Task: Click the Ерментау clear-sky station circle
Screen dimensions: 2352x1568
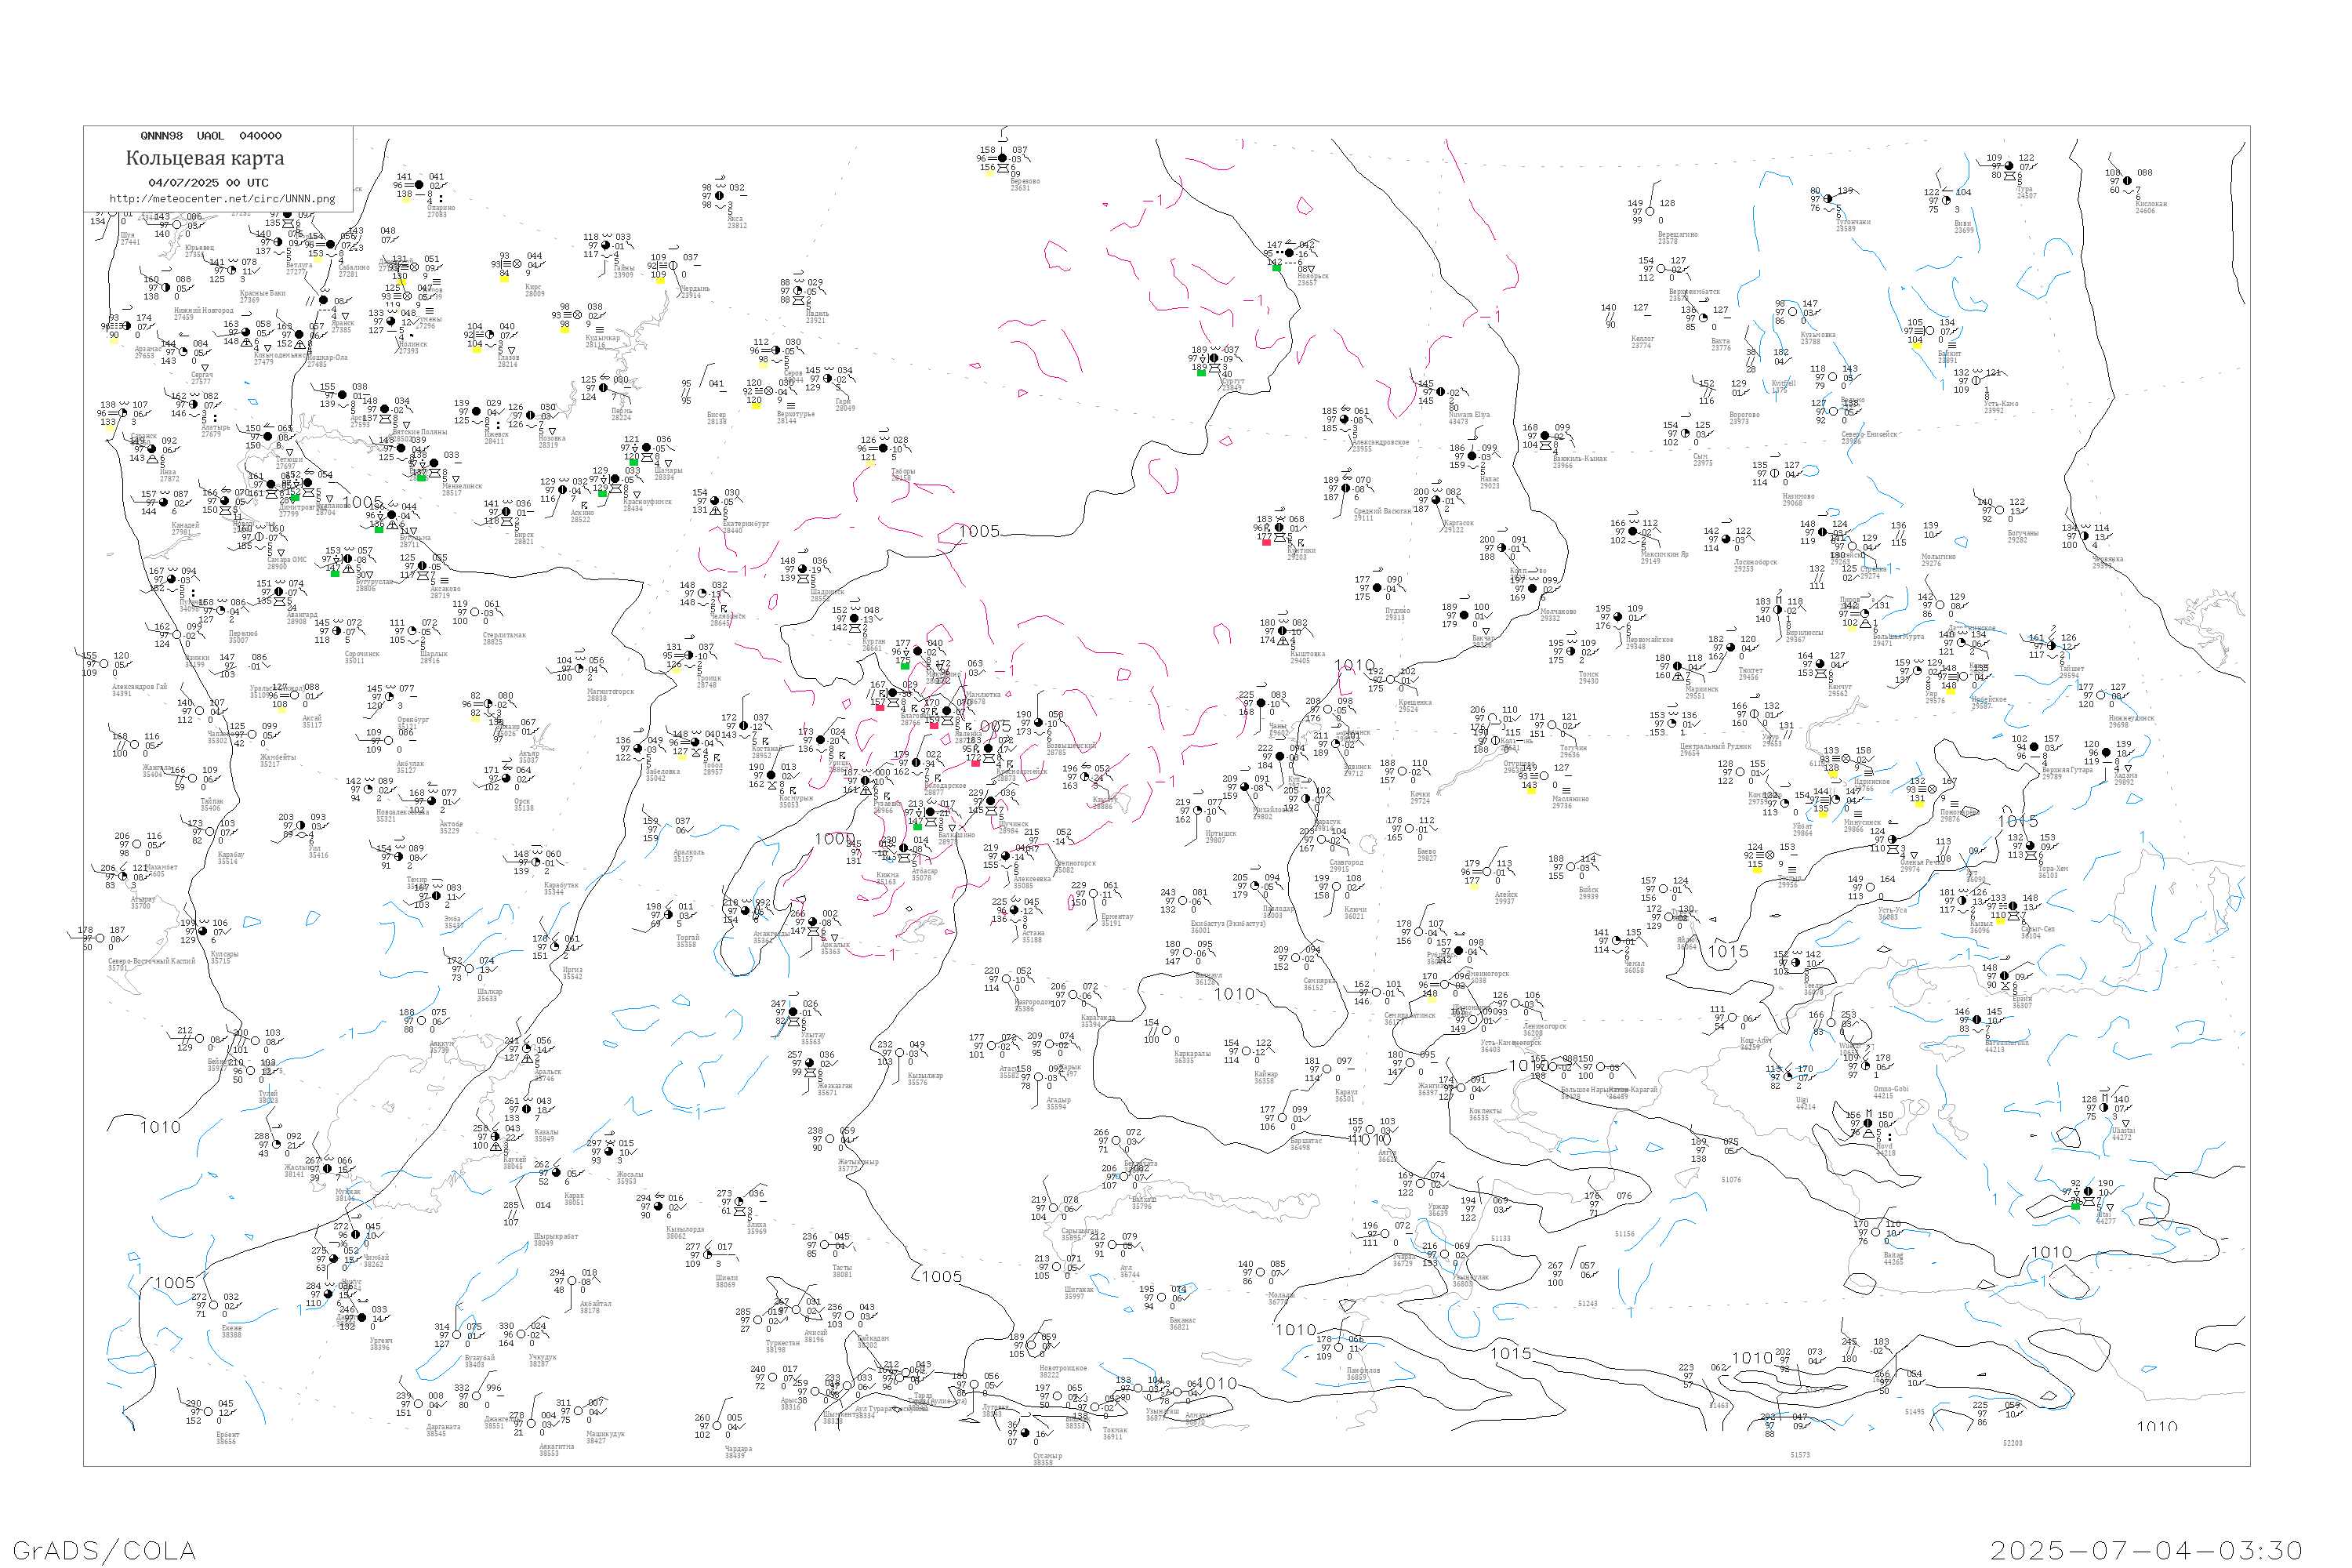Action: 1093,894
